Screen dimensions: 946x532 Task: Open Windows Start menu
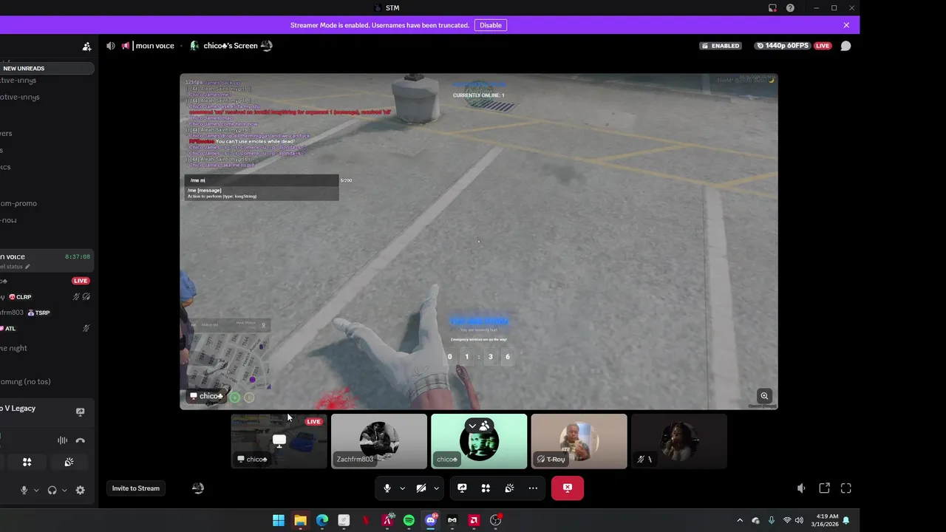(x=279, y=520)
